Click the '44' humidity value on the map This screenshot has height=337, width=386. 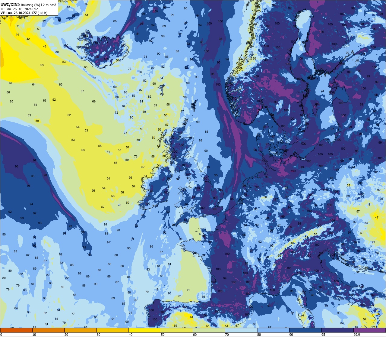point(17,35)
